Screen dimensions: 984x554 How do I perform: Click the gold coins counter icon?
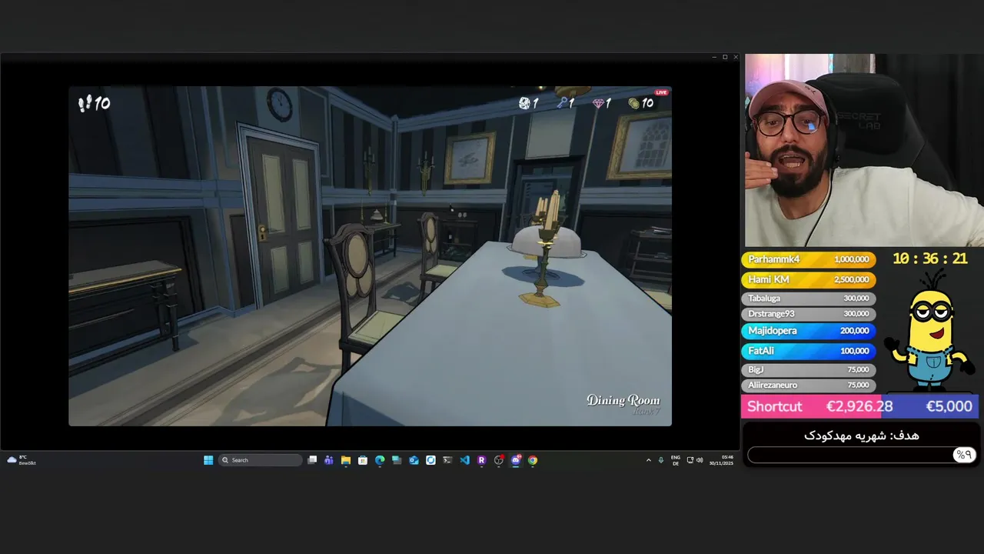[x=633, y=103]
